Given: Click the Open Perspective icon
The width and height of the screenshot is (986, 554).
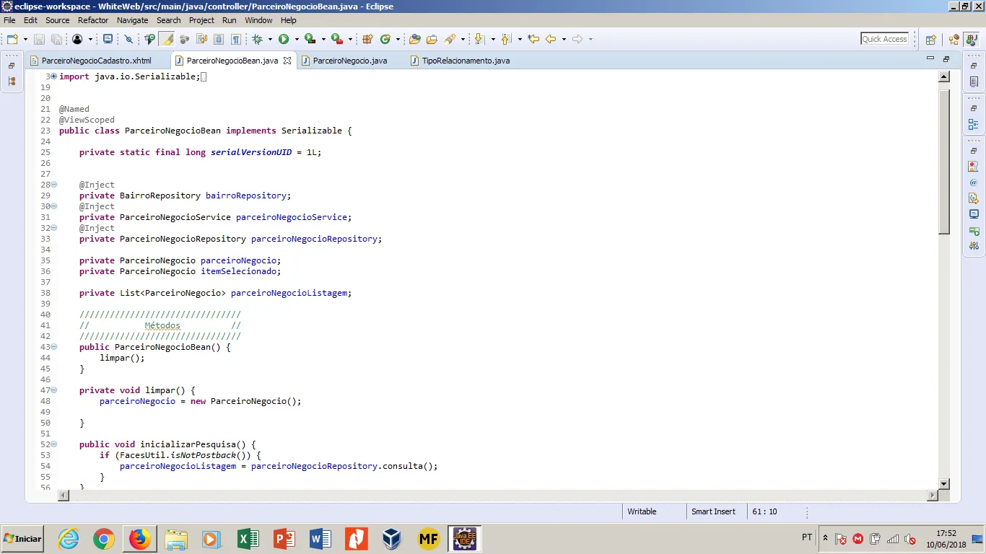Looking at the screenshot, I should [x=930, y=40].
